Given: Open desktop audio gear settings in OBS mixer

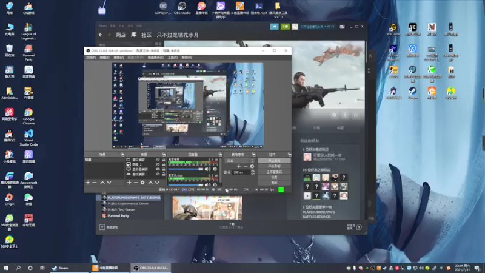Looking at the screenshot, I should point(215,169).
